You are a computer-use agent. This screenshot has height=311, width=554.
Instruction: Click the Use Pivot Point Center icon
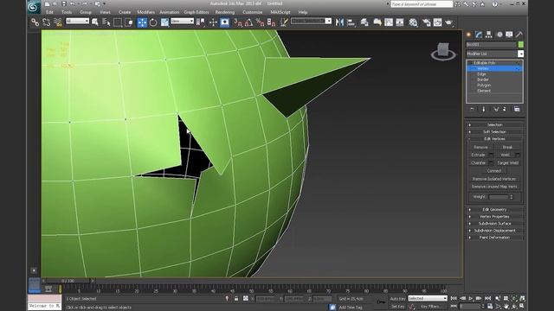click(x=201, y=22)
